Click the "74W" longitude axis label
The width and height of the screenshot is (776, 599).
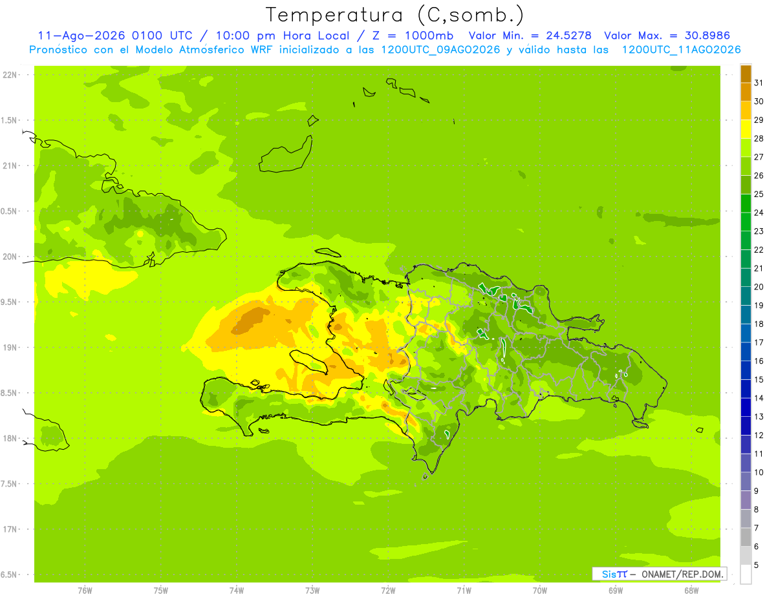(237, 590)
